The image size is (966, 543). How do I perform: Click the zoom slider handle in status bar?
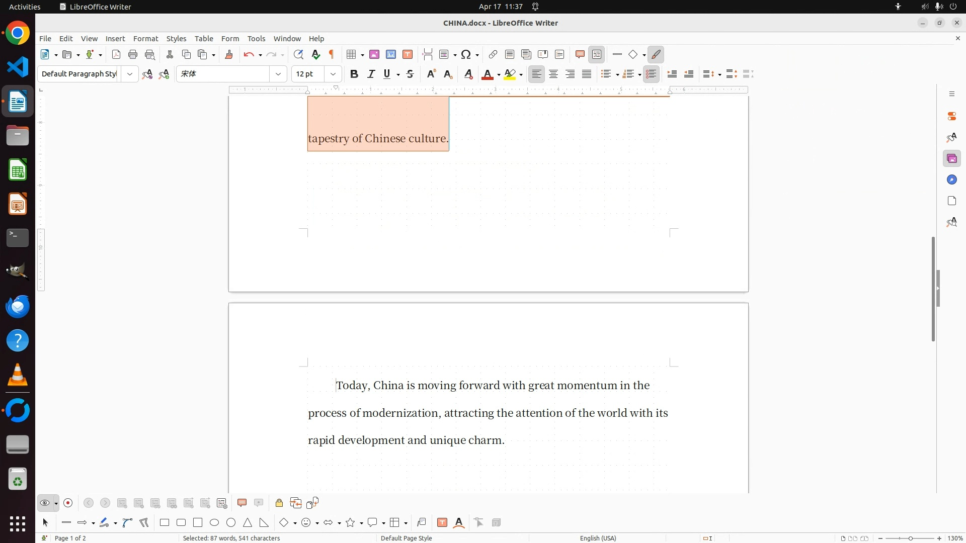click(x=910, y=538)
